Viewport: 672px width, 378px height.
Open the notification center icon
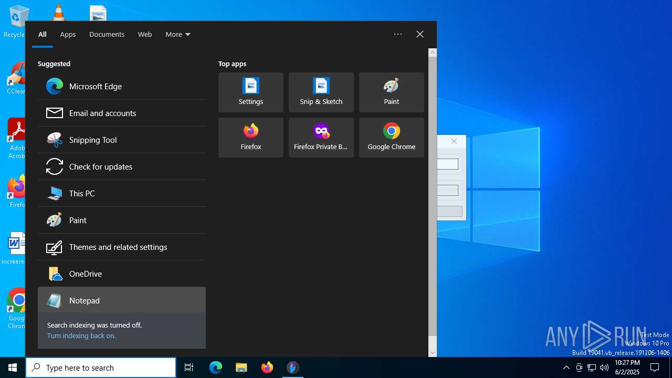coord(655,367)
